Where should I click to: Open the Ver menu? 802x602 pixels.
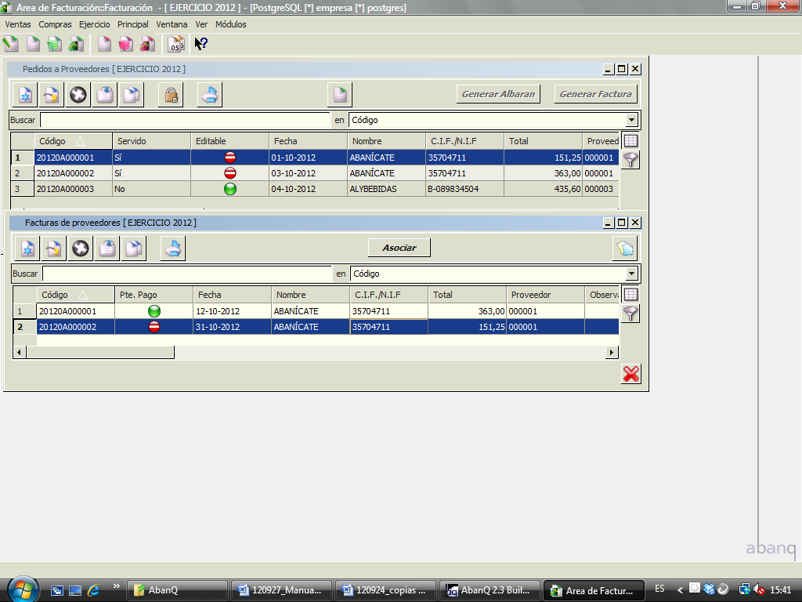[x=201, y=24]
